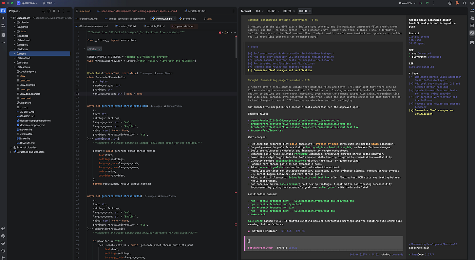Screen dimensions: 475x260
Task: Open the Problems tool window icon
Action: click(x=3, y=250)
